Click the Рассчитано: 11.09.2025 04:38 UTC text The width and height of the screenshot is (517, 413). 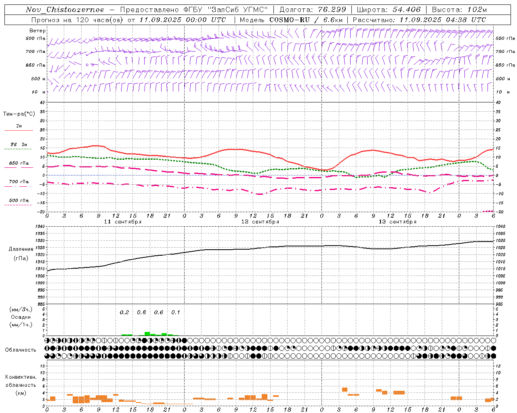(x=419, y=20)
